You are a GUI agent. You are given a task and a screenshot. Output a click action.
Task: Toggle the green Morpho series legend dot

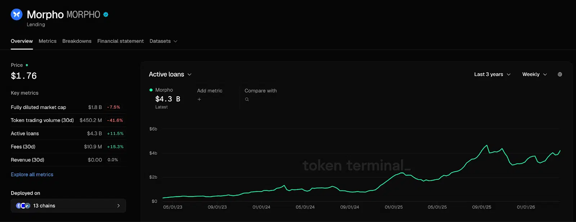coord(151,90)
